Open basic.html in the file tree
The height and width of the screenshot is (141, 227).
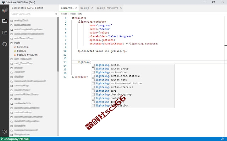[23, 47]
